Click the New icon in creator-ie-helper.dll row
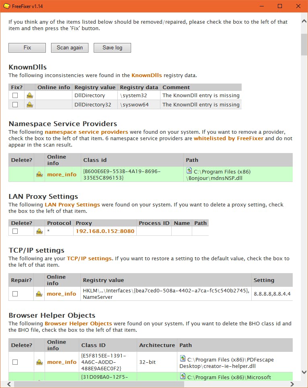The image size is (308, 388). (x=39, y=362)
